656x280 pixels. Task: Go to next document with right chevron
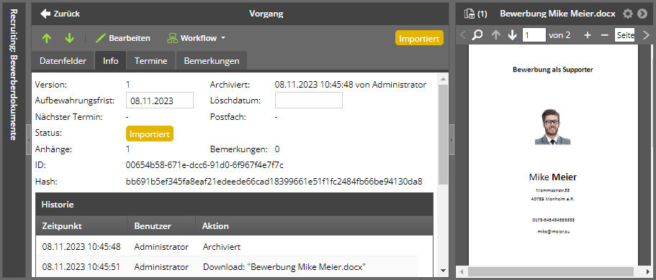coord(645,35)
